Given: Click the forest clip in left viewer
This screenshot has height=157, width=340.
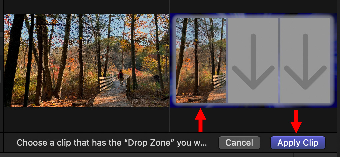Looking at the screenshot, I should point(86,60).
